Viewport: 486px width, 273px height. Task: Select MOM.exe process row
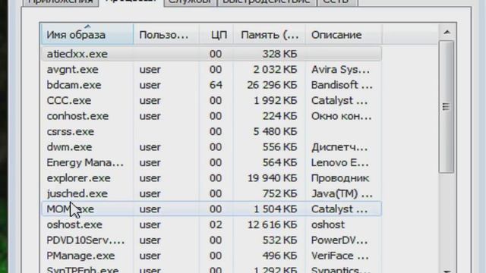tap(211, 209)
